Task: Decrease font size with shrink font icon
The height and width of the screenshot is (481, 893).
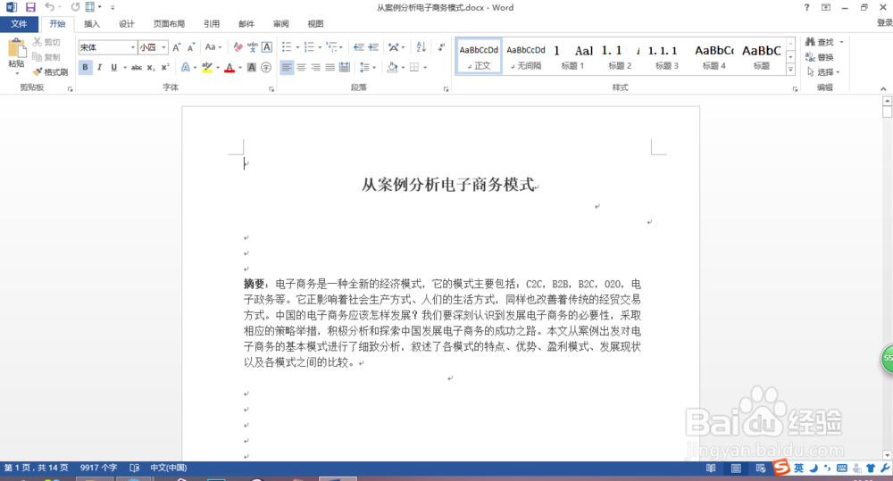Action: pos(191,47)
